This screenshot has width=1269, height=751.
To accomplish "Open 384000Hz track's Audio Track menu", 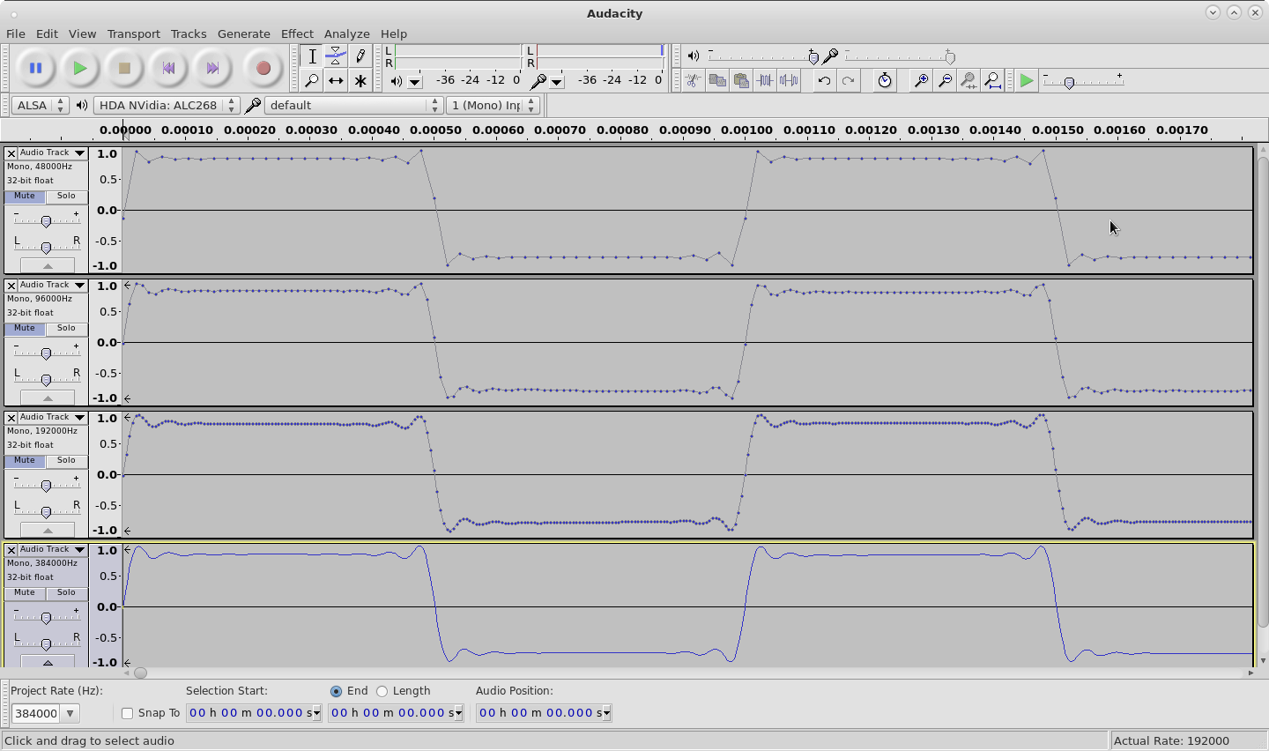I will tap(53, 549).
